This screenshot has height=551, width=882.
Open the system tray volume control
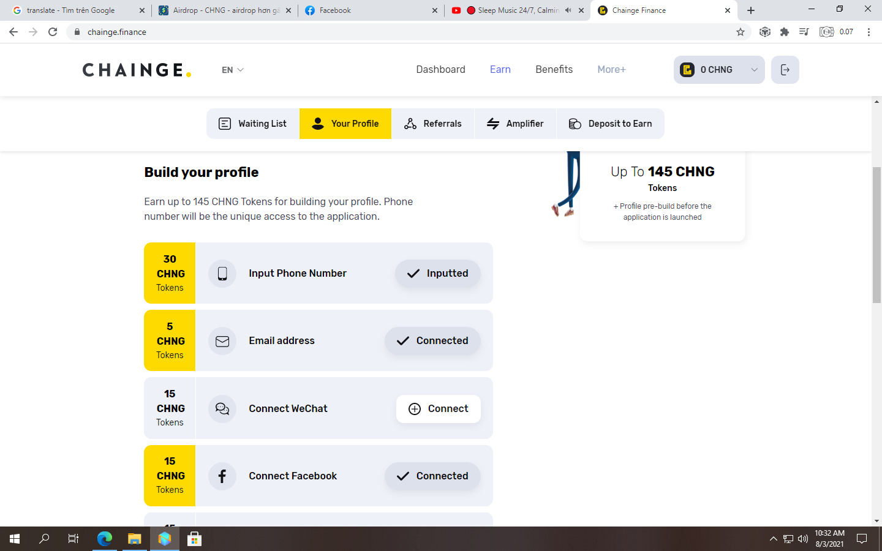coord(803,539)
